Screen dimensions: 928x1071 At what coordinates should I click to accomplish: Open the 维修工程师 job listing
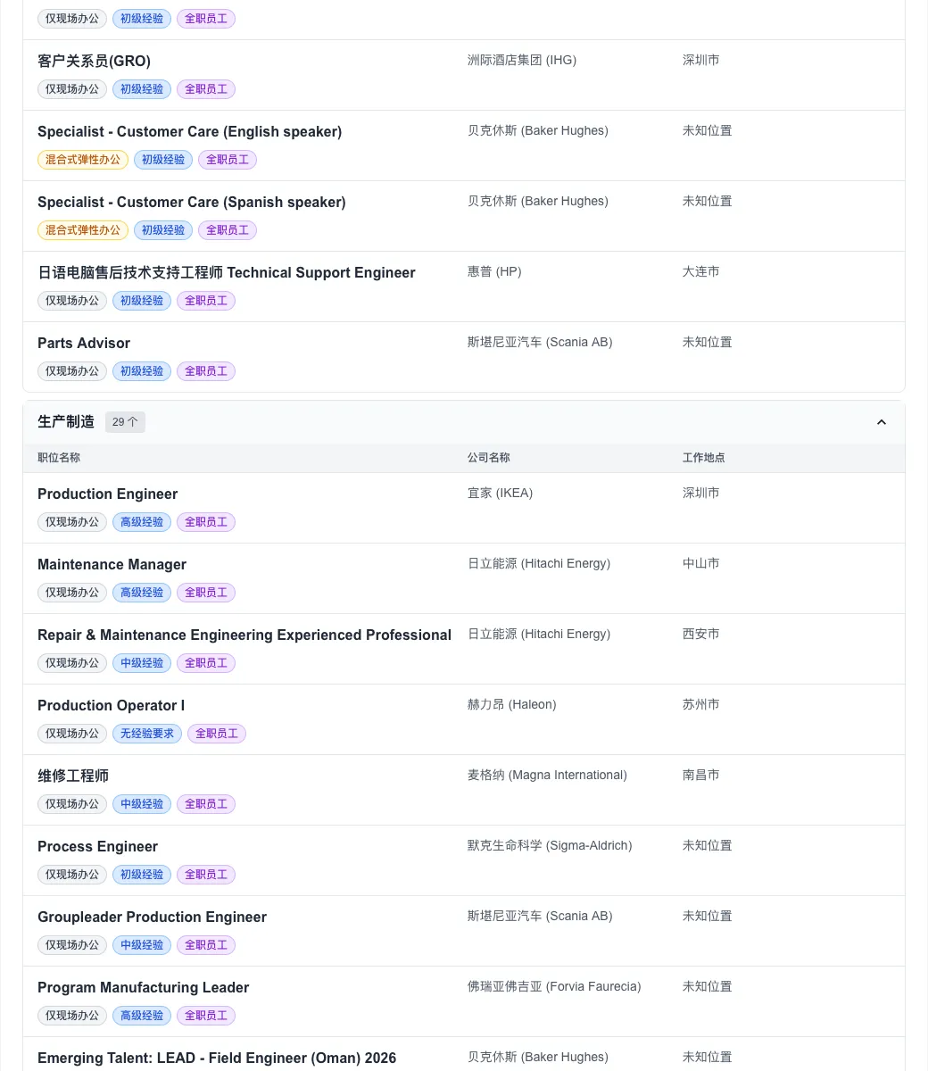[73, 776]
